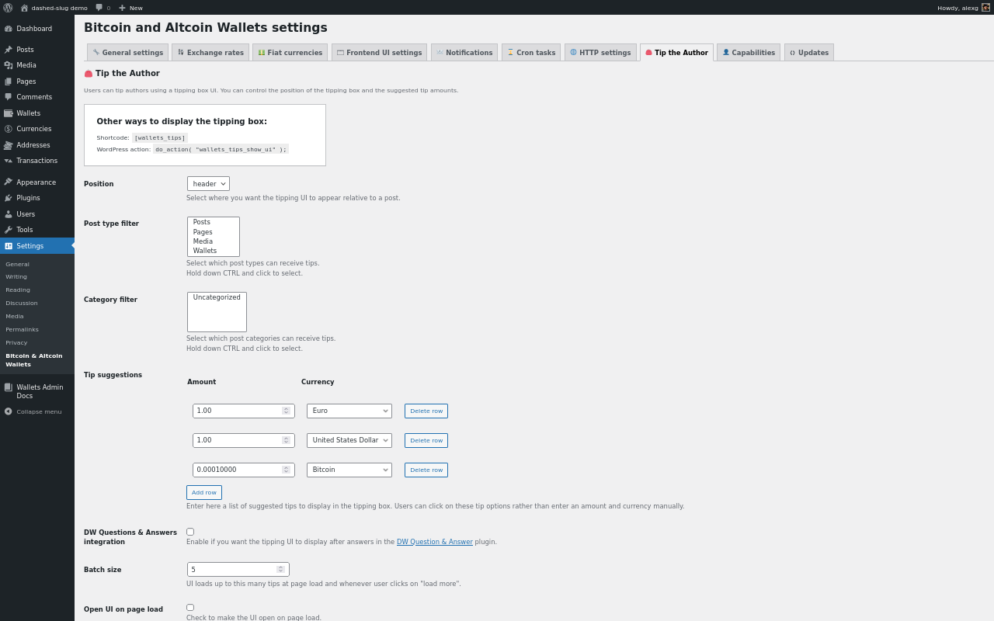The width and height of the screenshot is (994, 621).
Task: Open the Permalinks settings submenu
Action: pyautogui.click(x=22, y=329)
